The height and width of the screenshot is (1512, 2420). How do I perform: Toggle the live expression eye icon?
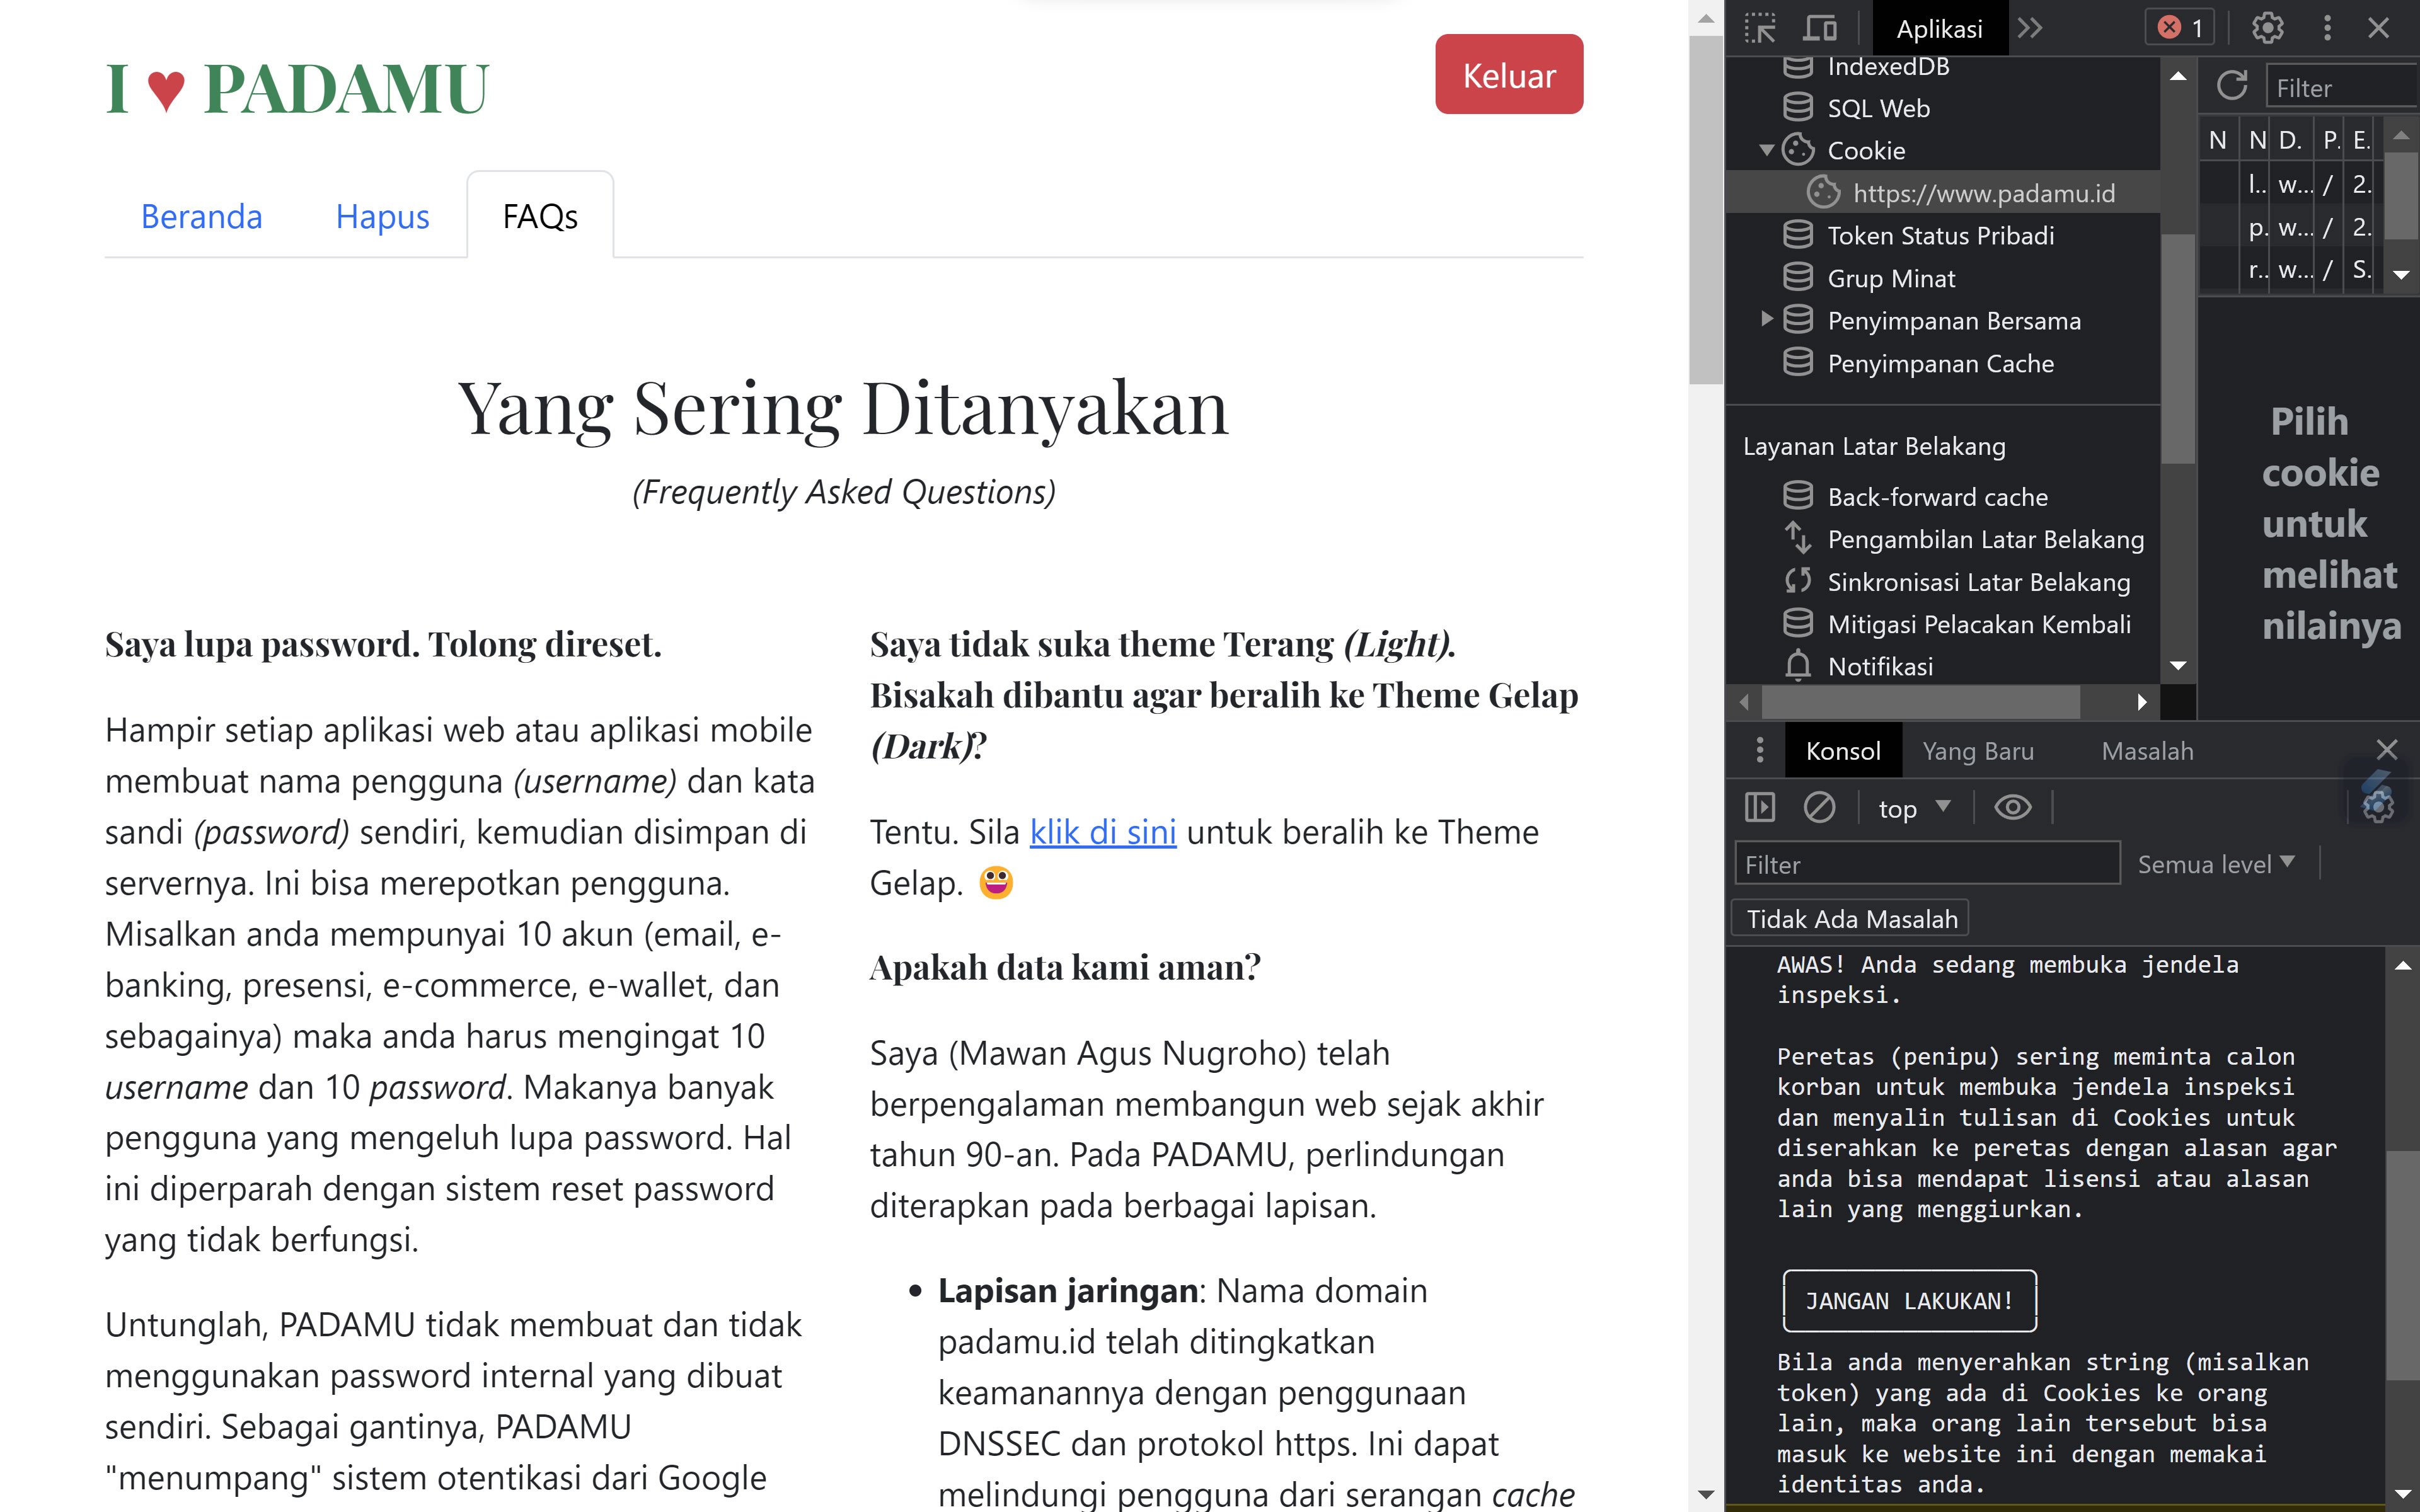click(x=2012, y=807)
